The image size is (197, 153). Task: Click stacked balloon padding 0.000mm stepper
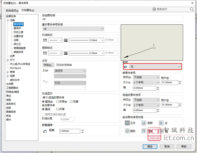(158, 110)
